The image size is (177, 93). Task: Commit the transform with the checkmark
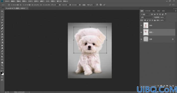104,5
